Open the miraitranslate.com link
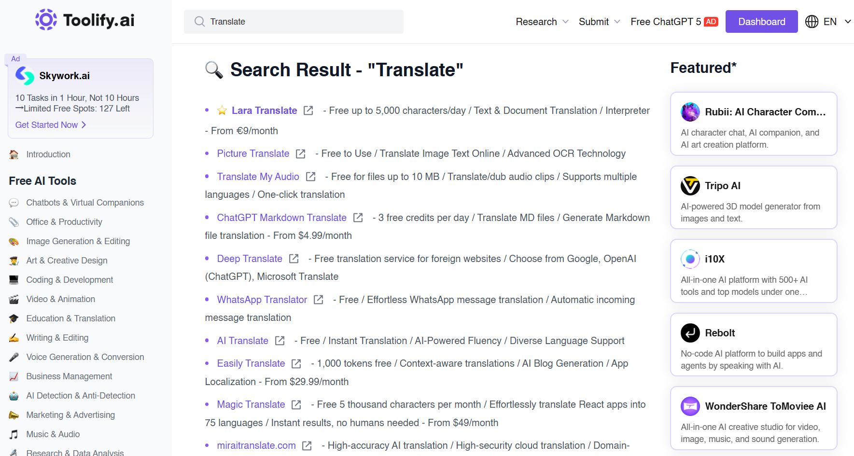Viewport: 854px width, 456px height. 256,445
